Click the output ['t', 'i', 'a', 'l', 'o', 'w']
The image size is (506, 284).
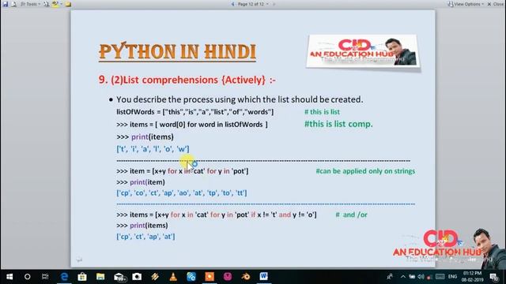(153, 149)
